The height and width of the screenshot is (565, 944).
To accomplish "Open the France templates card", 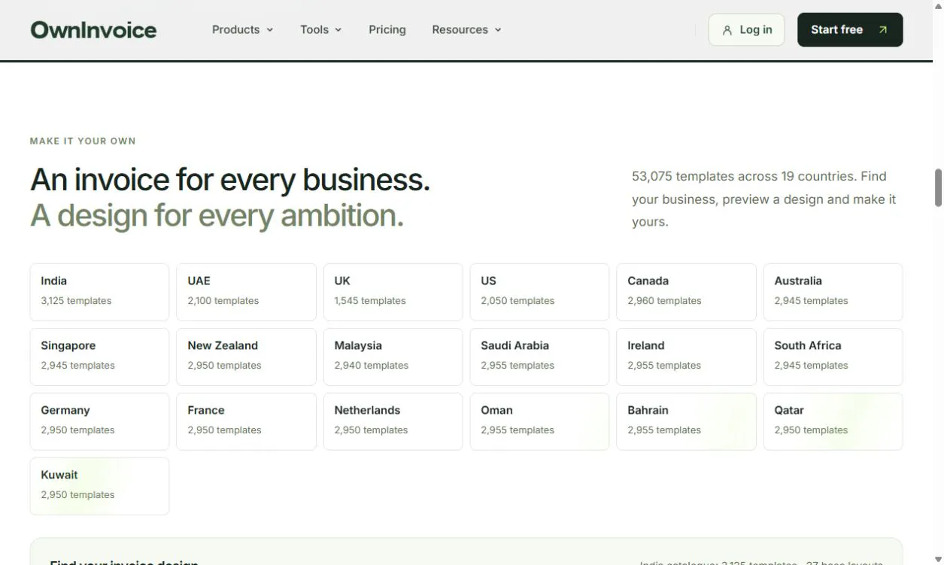I will [246, 421].
